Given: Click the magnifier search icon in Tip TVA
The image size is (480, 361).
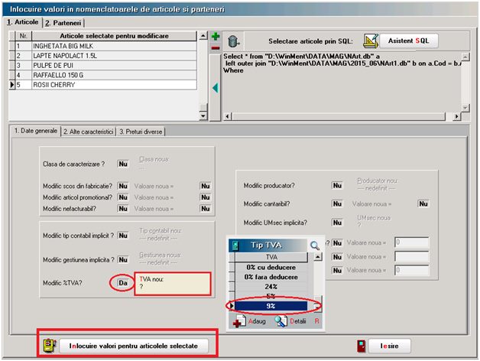Looking at the screenshot, I should point(314,246).
